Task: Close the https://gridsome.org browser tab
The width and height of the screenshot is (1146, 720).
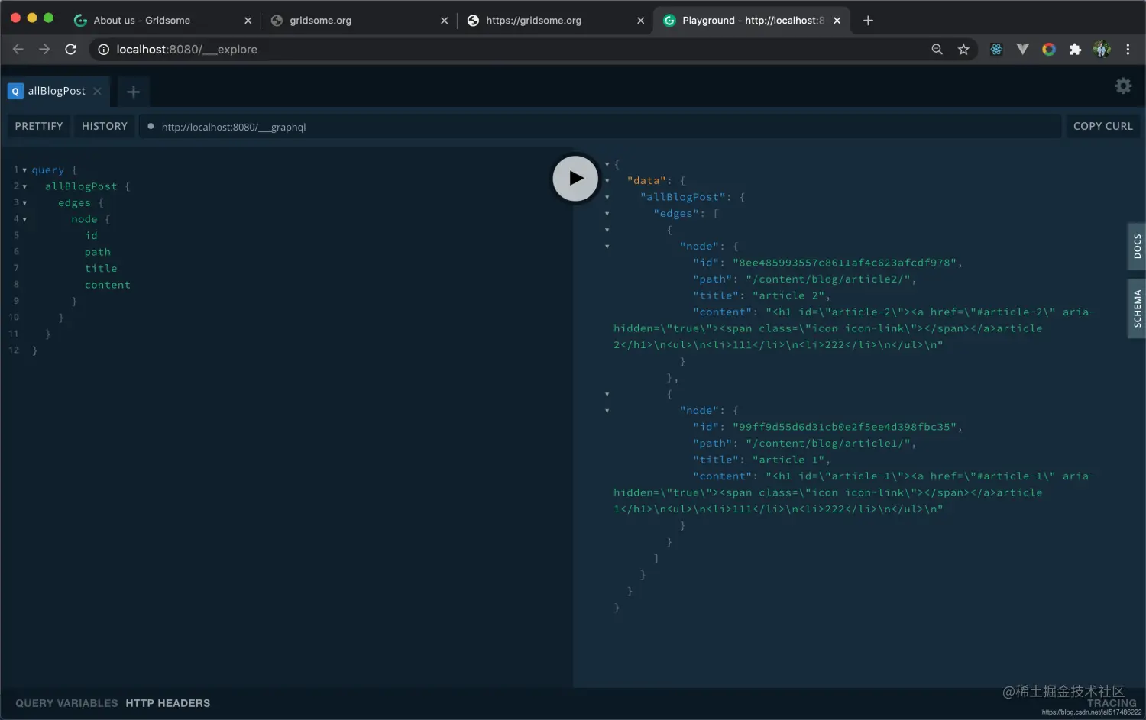Action: [640, 21]
